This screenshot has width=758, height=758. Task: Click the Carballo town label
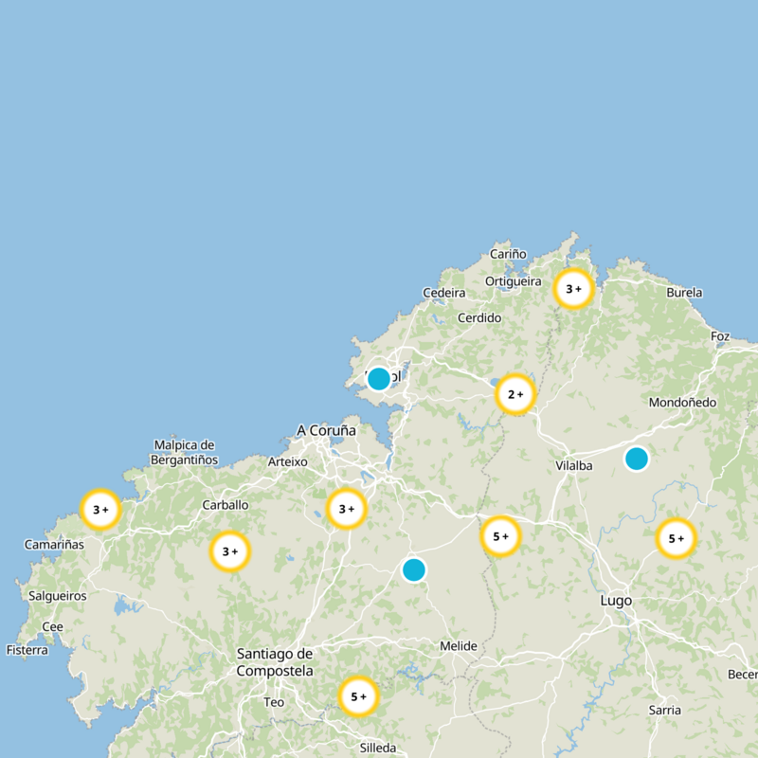[226, 505]
